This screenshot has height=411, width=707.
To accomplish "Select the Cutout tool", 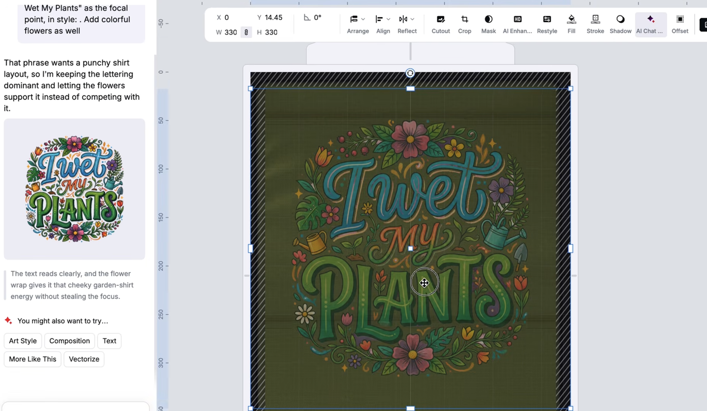I will point(440,24).
